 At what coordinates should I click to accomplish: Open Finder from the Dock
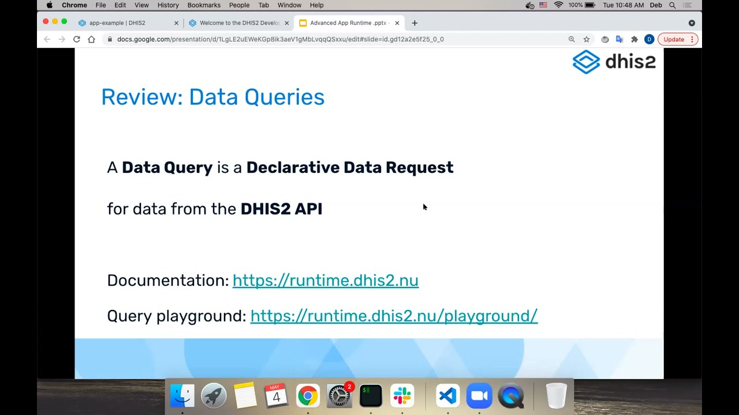click(x=182, y=396)
